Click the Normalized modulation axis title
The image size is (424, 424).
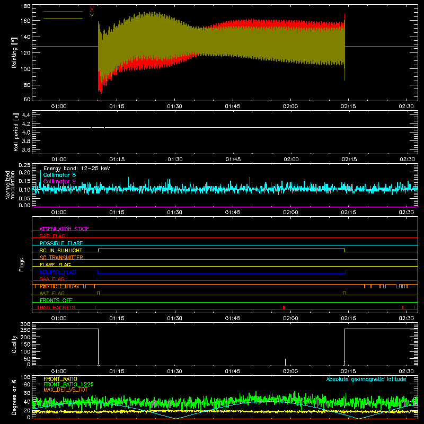pos(10,185)
